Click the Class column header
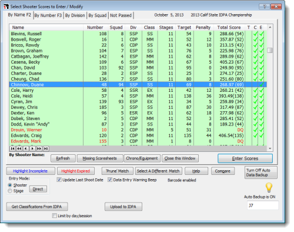 [149, 27]
